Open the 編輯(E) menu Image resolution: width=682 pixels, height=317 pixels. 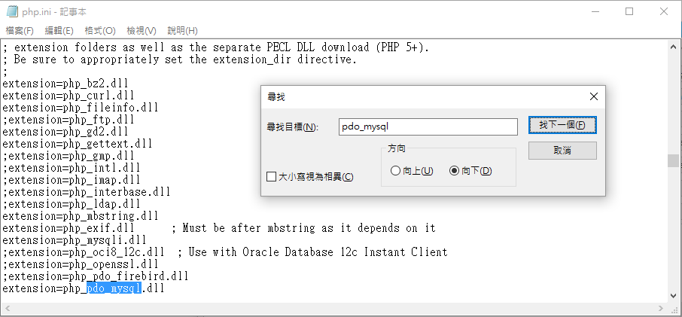click(x=59, y=30)
